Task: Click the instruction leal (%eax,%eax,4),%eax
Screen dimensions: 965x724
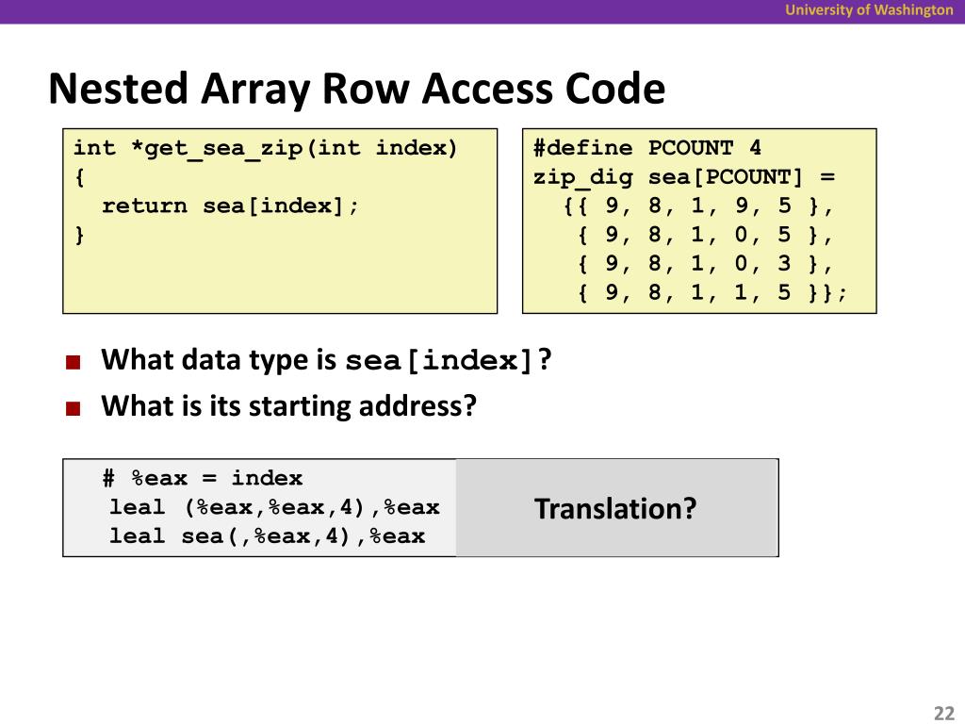Action: point(274,507)
